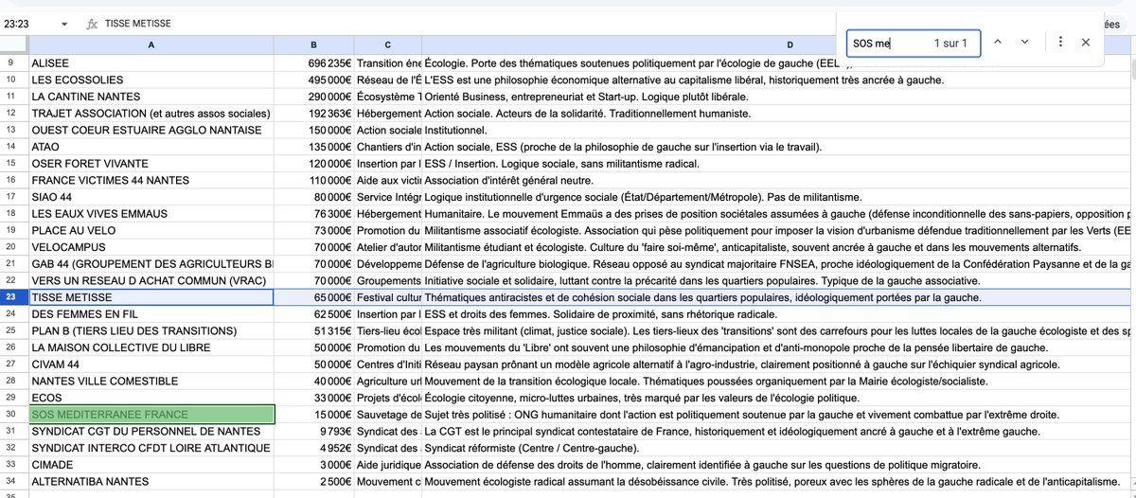Click amount cell '9 793€'
The image size is (1136, 498).
click(314, 432)
